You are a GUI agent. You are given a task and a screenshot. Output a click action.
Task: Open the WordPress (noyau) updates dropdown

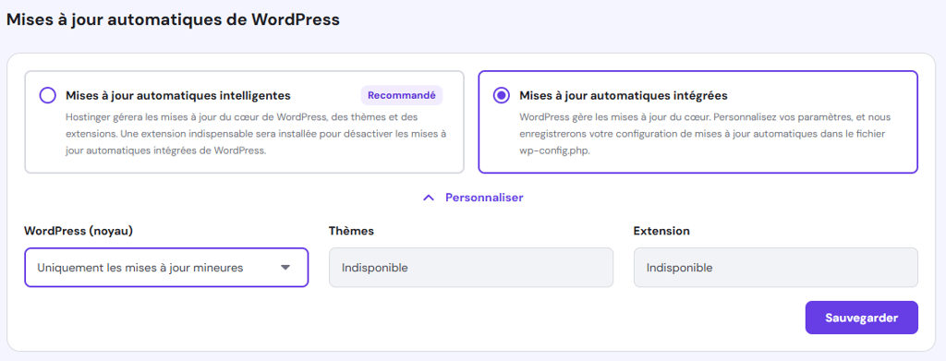[166, 268]
